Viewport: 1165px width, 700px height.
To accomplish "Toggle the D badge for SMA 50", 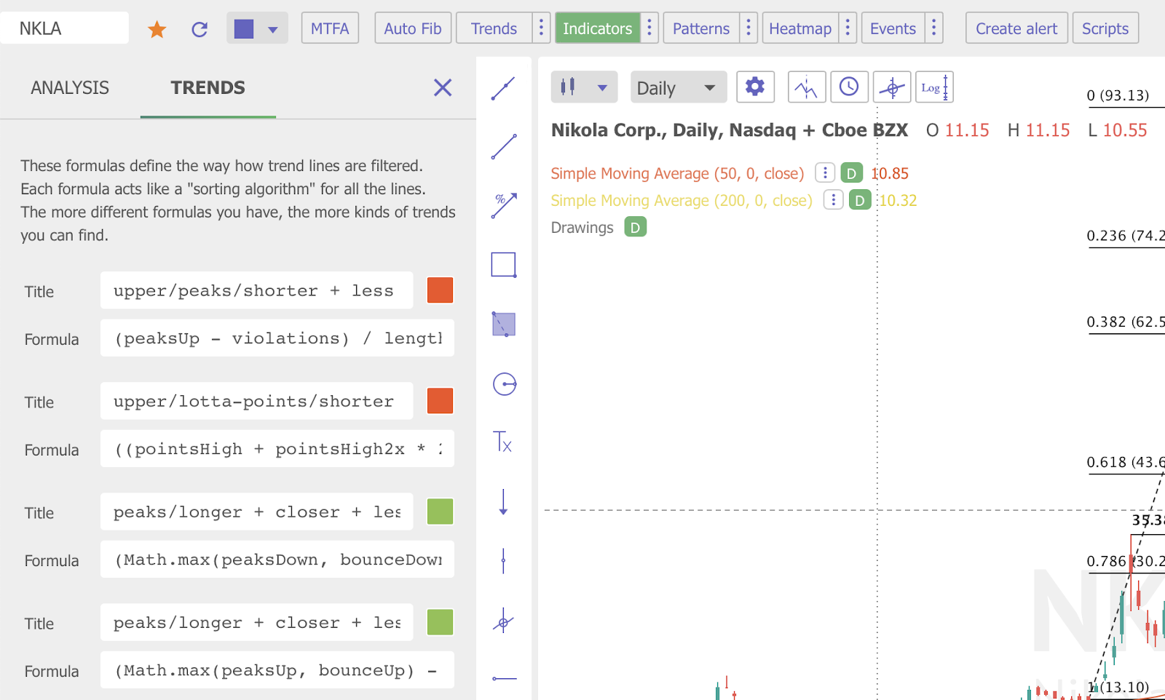I will 851,173.
